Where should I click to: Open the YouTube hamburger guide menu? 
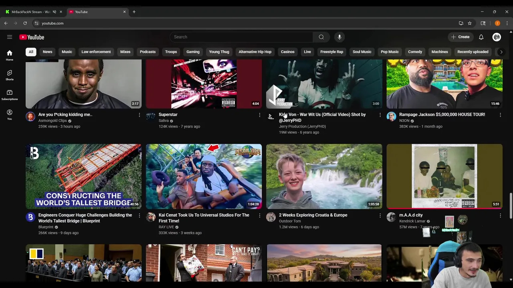click(x=10, y=37)
